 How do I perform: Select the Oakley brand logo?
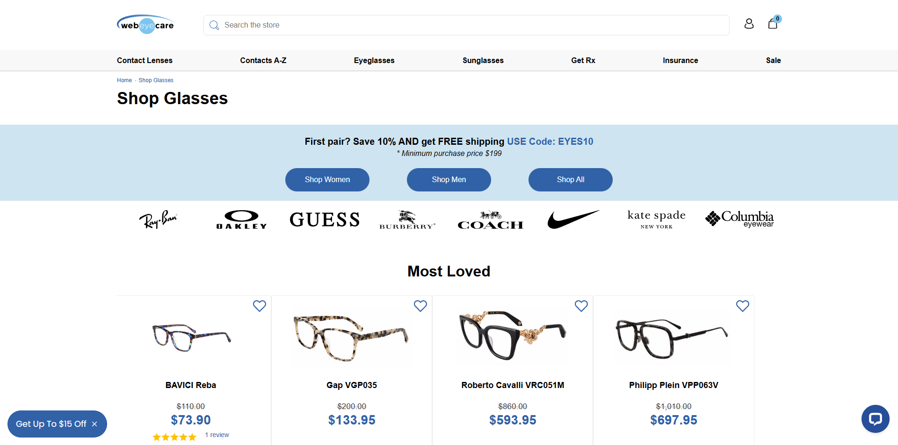[x=241, y=219]
